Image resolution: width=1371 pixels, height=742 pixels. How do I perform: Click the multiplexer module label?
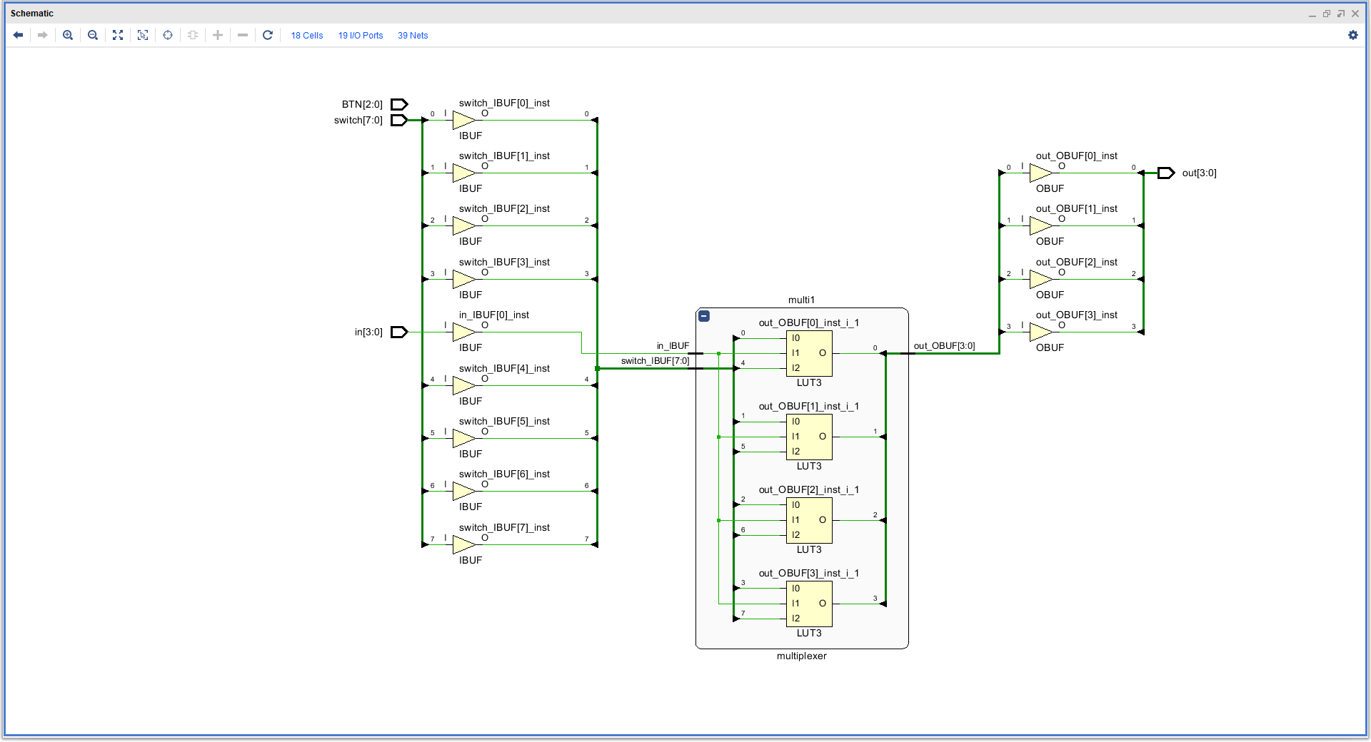[802, 656]
